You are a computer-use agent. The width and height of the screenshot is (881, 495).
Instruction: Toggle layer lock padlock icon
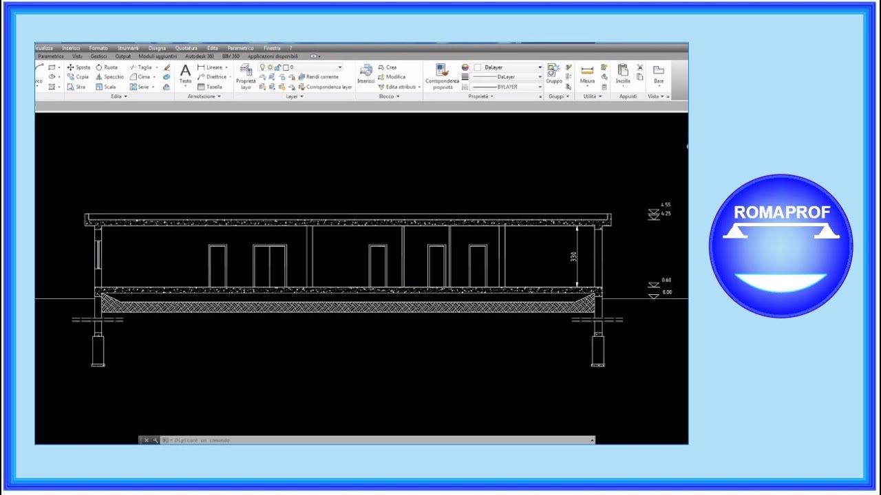(277, 67)
